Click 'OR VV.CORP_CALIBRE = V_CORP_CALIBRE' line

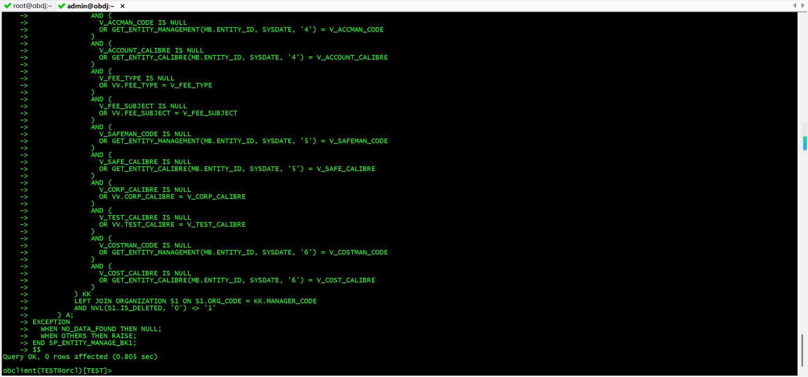[x=172, y=197]
